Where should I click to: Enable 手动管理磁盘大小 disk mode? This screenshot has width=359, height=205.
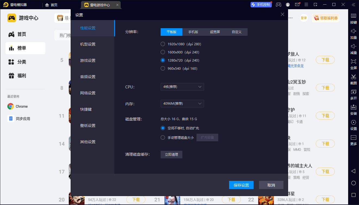pos(163,137)
